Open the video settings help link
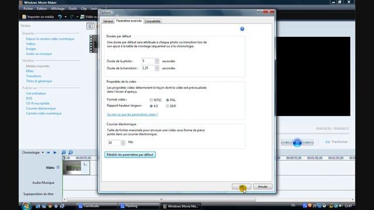The image size is (374, 210). click(x=133, y=114)
